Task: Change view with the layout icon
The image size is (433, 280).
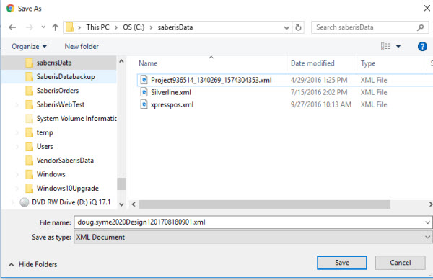Action: point(386,46)
